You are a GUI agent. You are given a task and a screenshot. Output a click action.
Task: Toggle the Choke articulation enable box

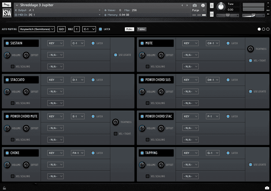[7, 153]
